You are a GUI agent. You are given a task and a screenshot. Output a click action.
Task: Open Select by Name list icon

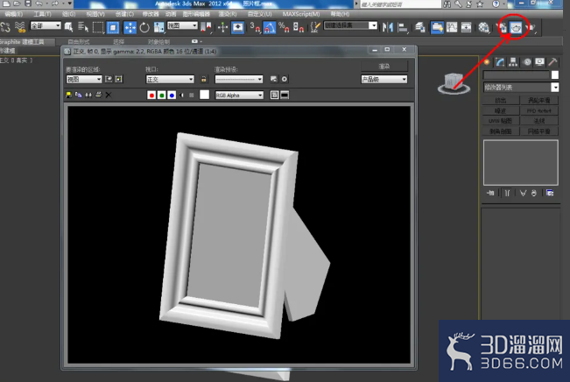83,27
